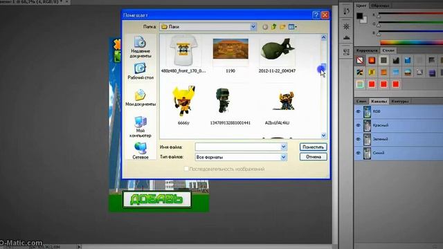Image resolution: width=443 pixels, height=249 pixels.
Task: Open the view menu icon in dialog
Action: 292,27
